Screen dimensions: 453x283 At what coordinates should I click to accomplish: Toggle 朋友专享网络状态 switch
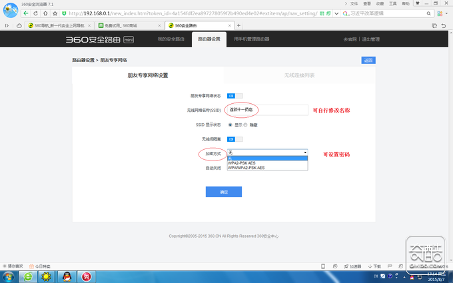235,96
